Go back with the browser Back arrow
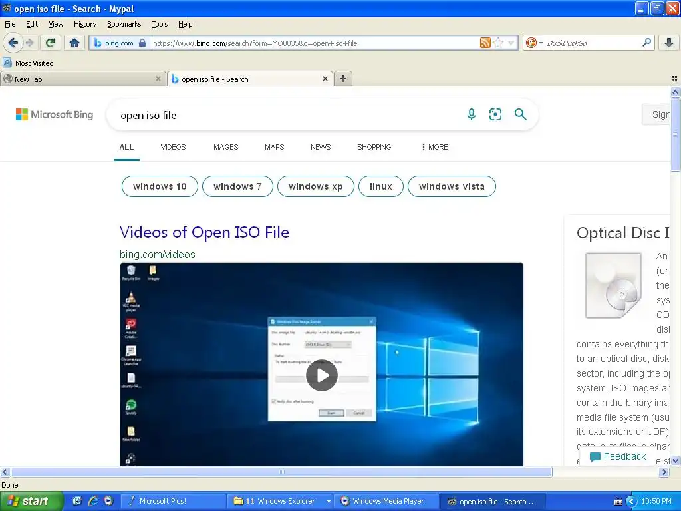The image size is (681, 511). 13,43
